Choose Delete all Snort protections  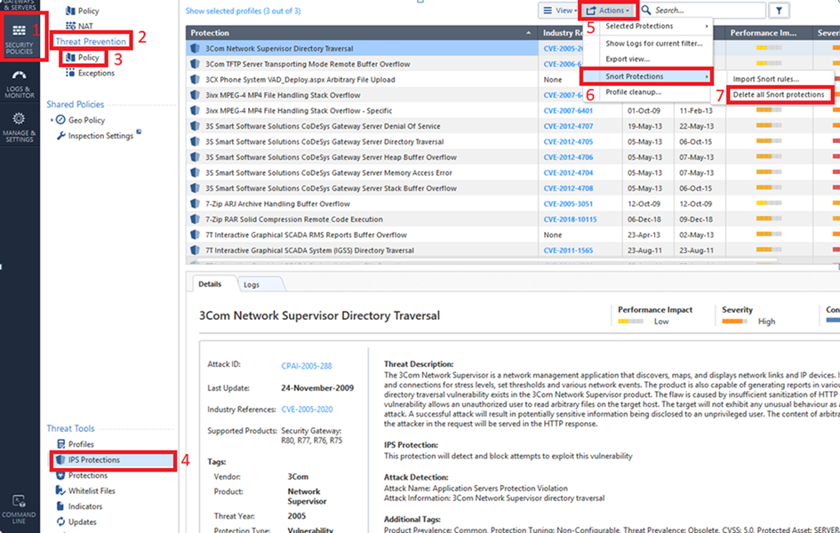[779, 95]
